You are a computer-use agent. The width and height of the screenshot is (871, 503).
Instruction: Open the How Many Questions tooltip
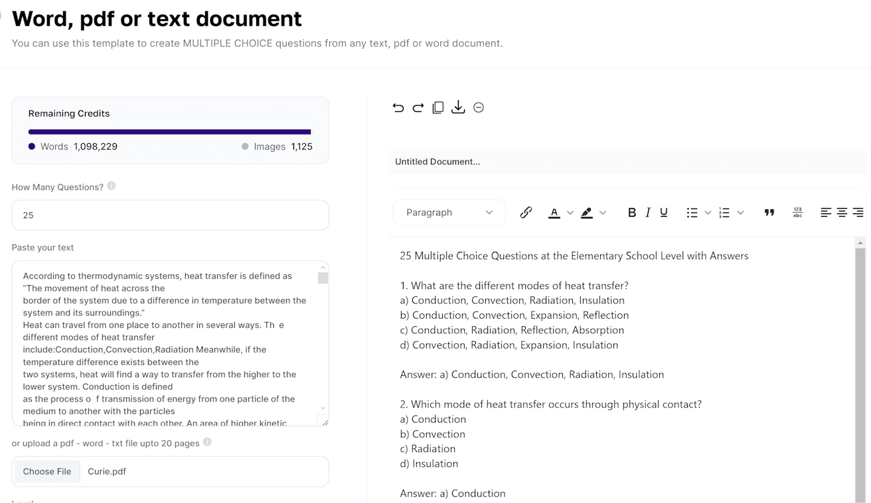111,186
